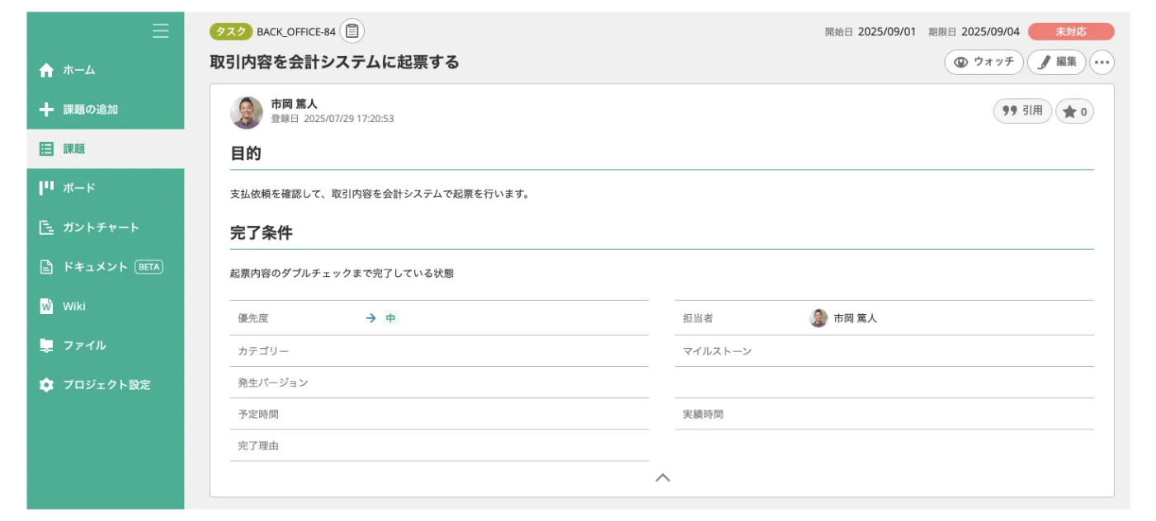Click the 編集 button
The height and width of the screenshot is (521, 1156).
1056,62
